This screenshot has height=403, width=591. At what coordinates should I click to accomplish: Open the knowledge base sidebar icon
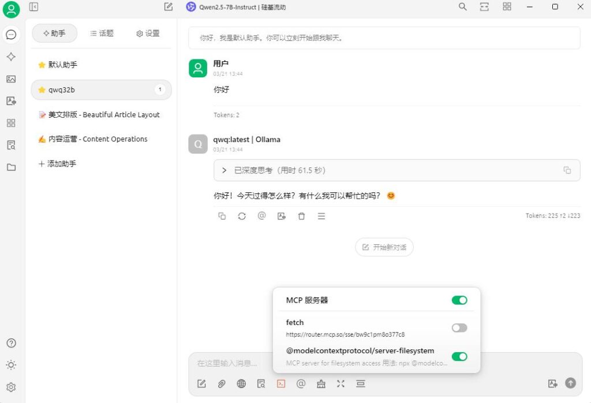(x=12, y=145)
